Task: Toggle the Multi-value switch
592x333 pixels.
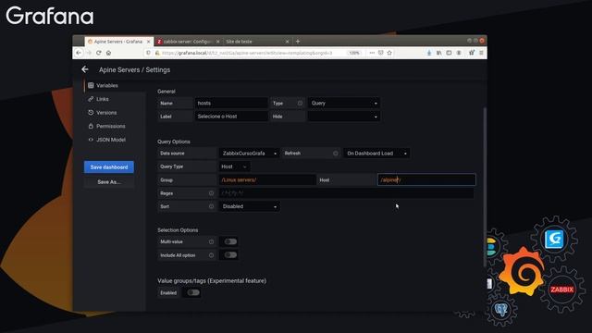Action: coord(230,241)
